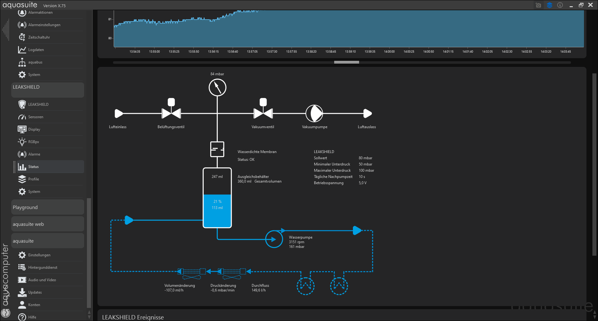Open the Profile menu entry
The image size is (598, 321).
[34, 179]
